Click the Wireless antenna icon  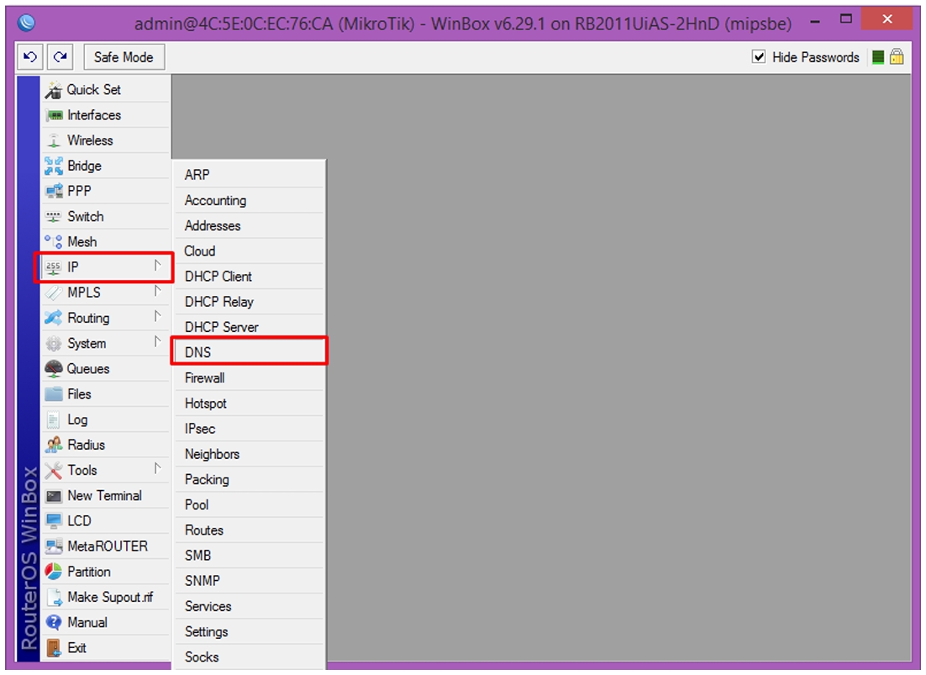tap(54, 140)
